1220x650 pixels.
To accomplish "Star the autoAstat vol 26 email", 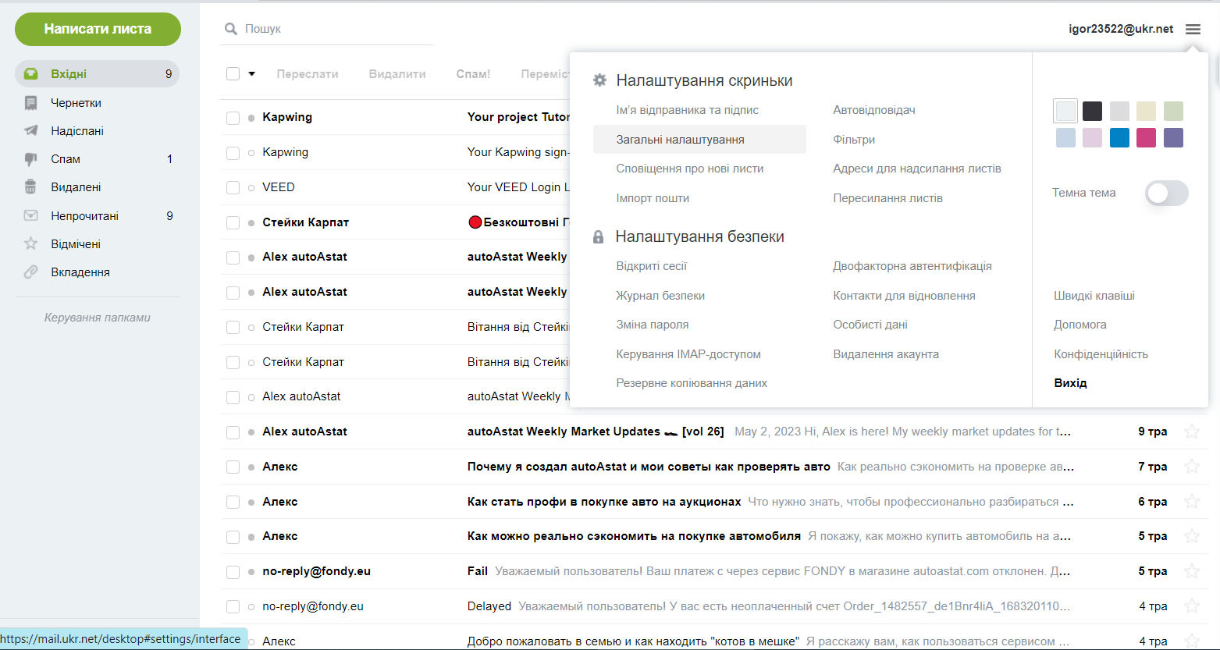I will click(1191, 432).
